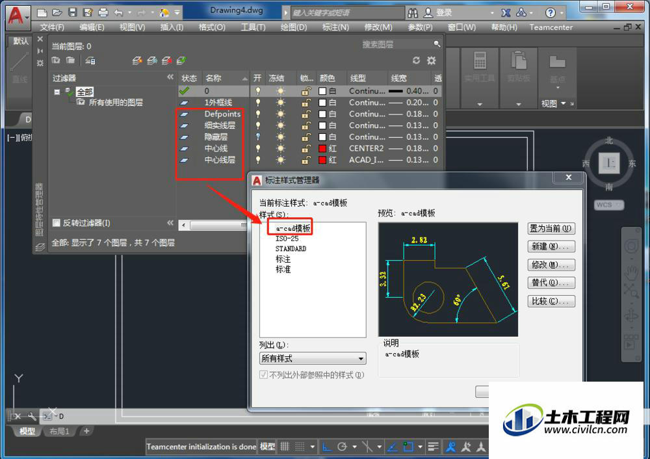Print the drawing with the printer icon
This screenshot has width=650, height=459.
103,13
